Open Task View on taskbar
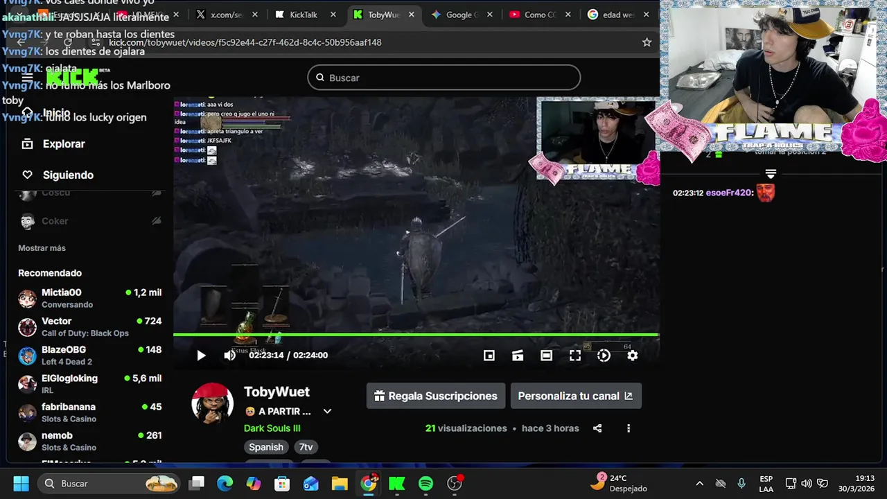887x499 pixels. [x=197, y=483]
